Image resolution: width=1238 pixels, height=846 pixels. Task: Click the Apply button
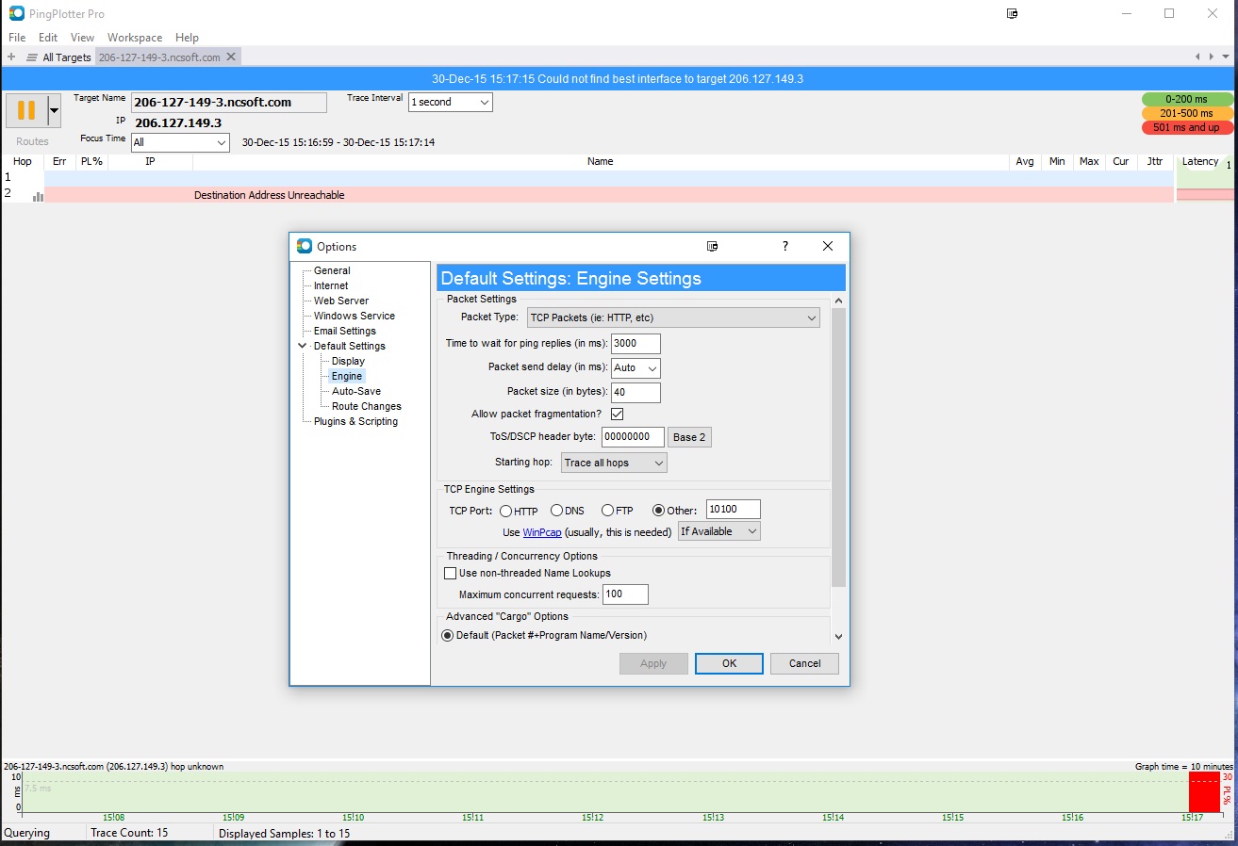[x=653, y=663]
